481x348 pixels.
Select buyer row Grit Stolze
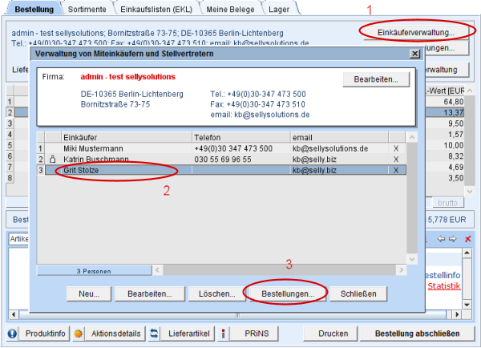[221, 170]
